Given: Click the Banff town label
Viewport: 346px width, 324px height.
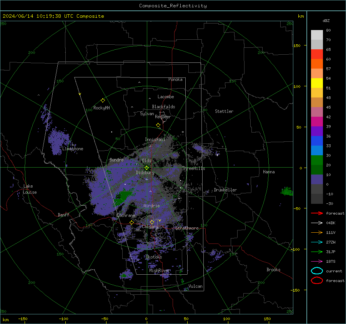Looking at the screenshot, I should [x=63, y=215].
